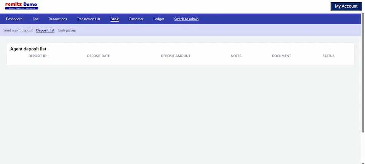Select the Deposit list sub-tab

tap(45, 30)
